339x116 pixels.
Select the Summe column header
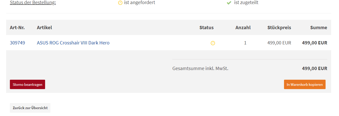(x=319, y=28)
